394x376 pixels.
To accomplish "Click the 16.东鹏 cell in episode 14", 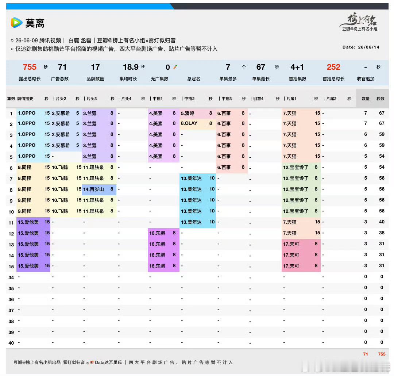I will [x=157, y=255].
